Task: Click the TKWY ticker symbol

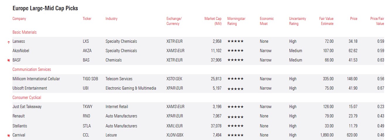Action: (x=88, y=107)
